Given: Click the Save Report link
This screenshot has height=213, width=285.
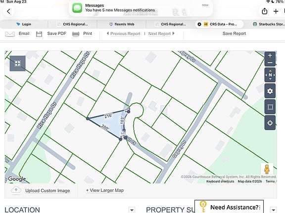Looking at the screenshot, I should click(234, 34).
